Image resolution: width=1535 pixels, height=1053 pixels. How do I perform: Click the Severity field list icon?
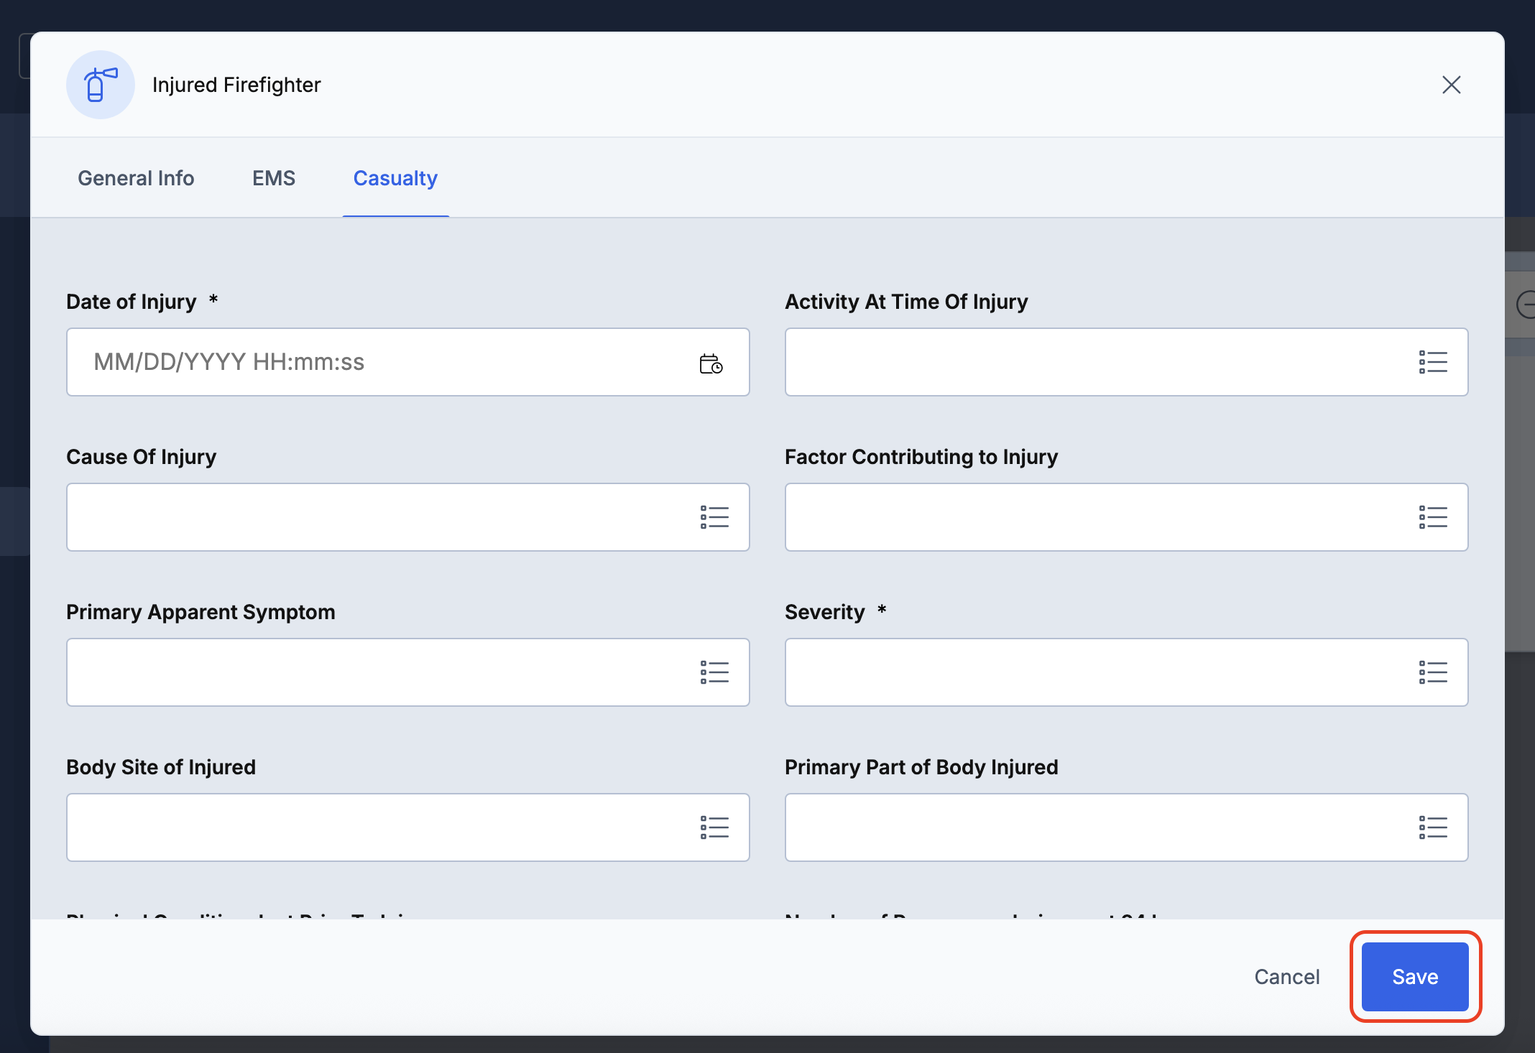[1432, 672]
